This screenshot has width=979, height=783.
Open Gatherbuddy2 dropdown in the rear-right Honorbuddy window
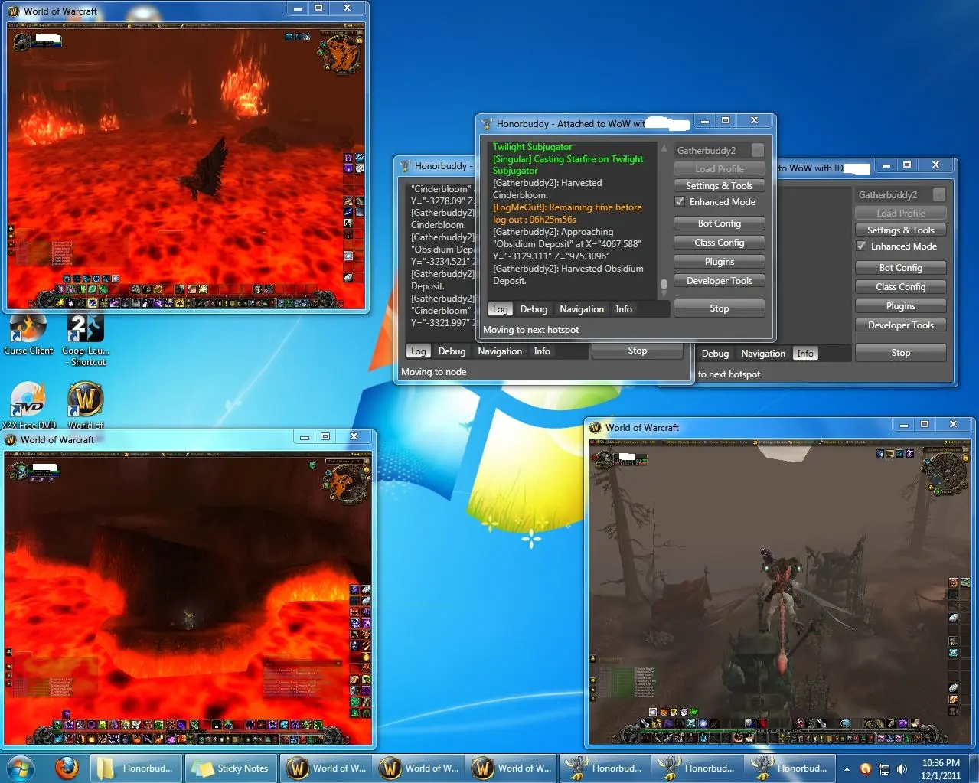tap(900, 195)
